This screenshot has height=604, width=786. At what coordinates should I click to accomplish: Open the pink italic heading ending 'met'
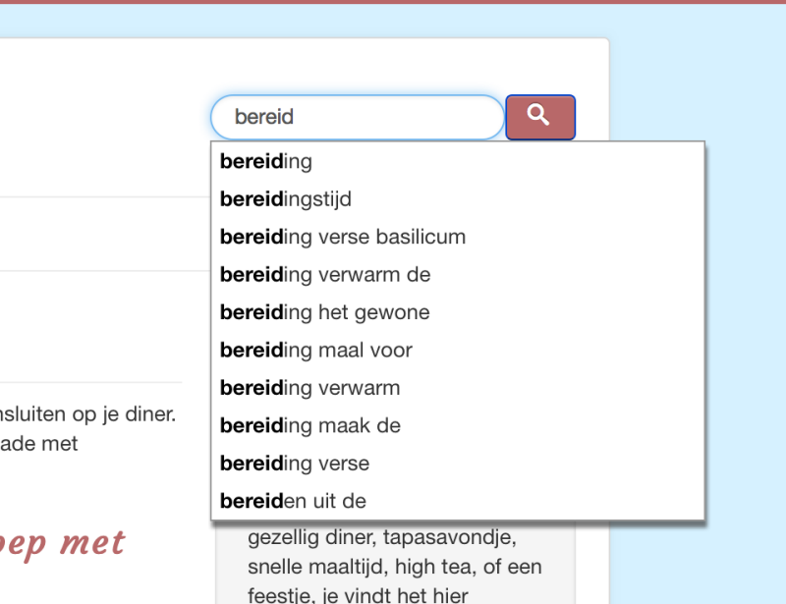point(62,544)
